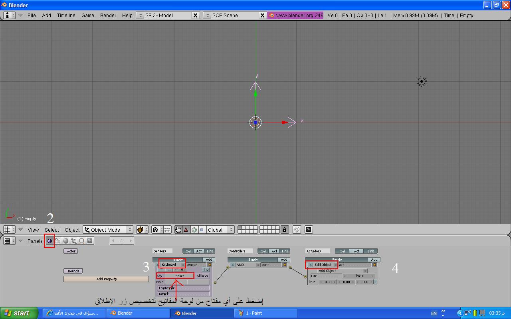Remove the Edit Object actuator with its X
The width and height of the screenshot is (511, 319).
(x=310, y=265)
